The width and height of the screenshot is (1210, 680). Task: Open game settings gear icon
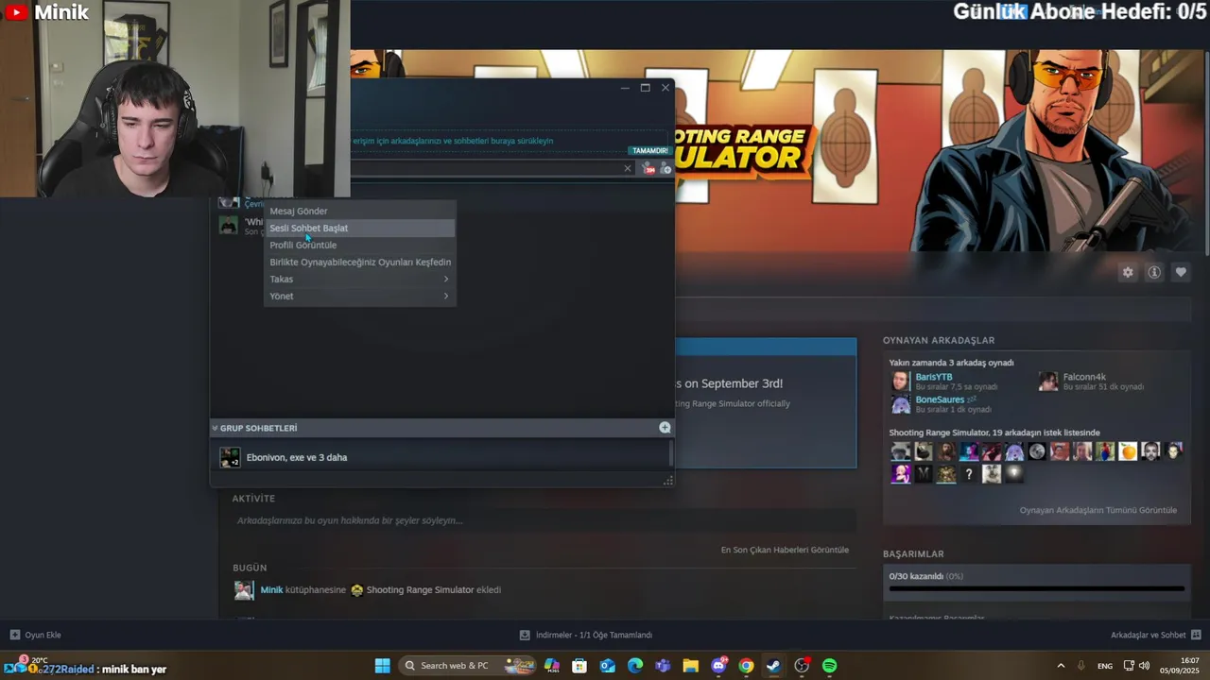click(1128, 272)
